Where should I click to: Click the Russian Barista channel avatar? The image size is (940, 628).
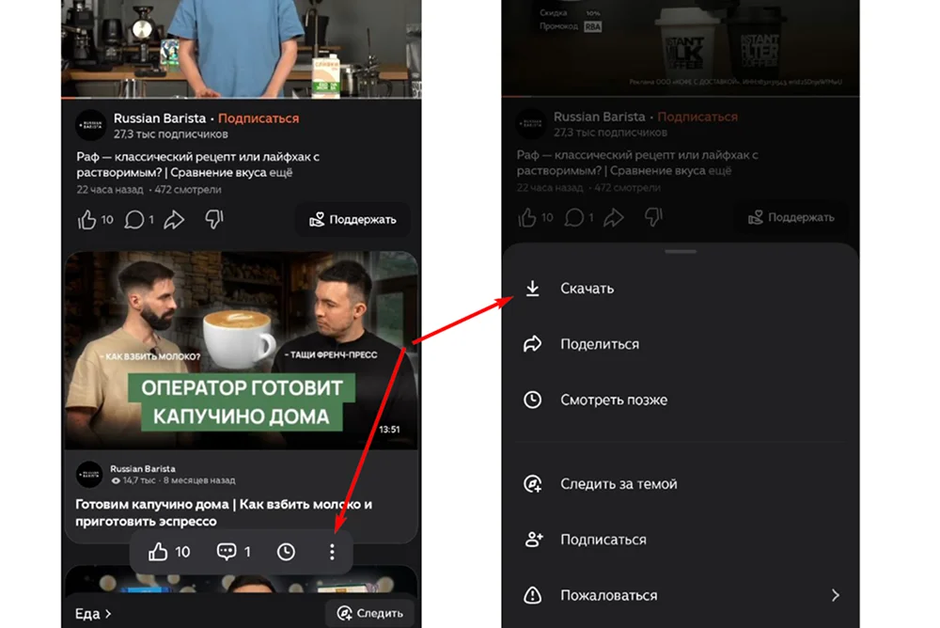(88, 120)
